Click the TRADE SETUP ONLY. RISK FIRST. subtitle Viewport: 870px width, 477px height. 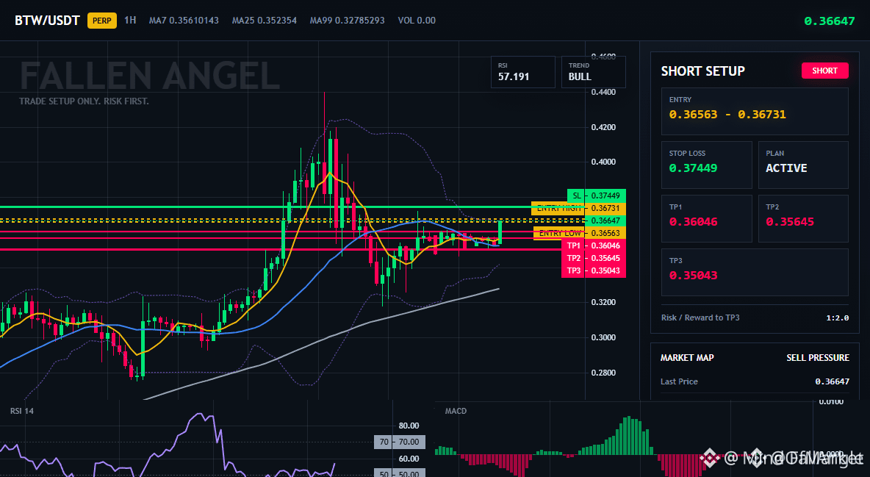[84, 101]
